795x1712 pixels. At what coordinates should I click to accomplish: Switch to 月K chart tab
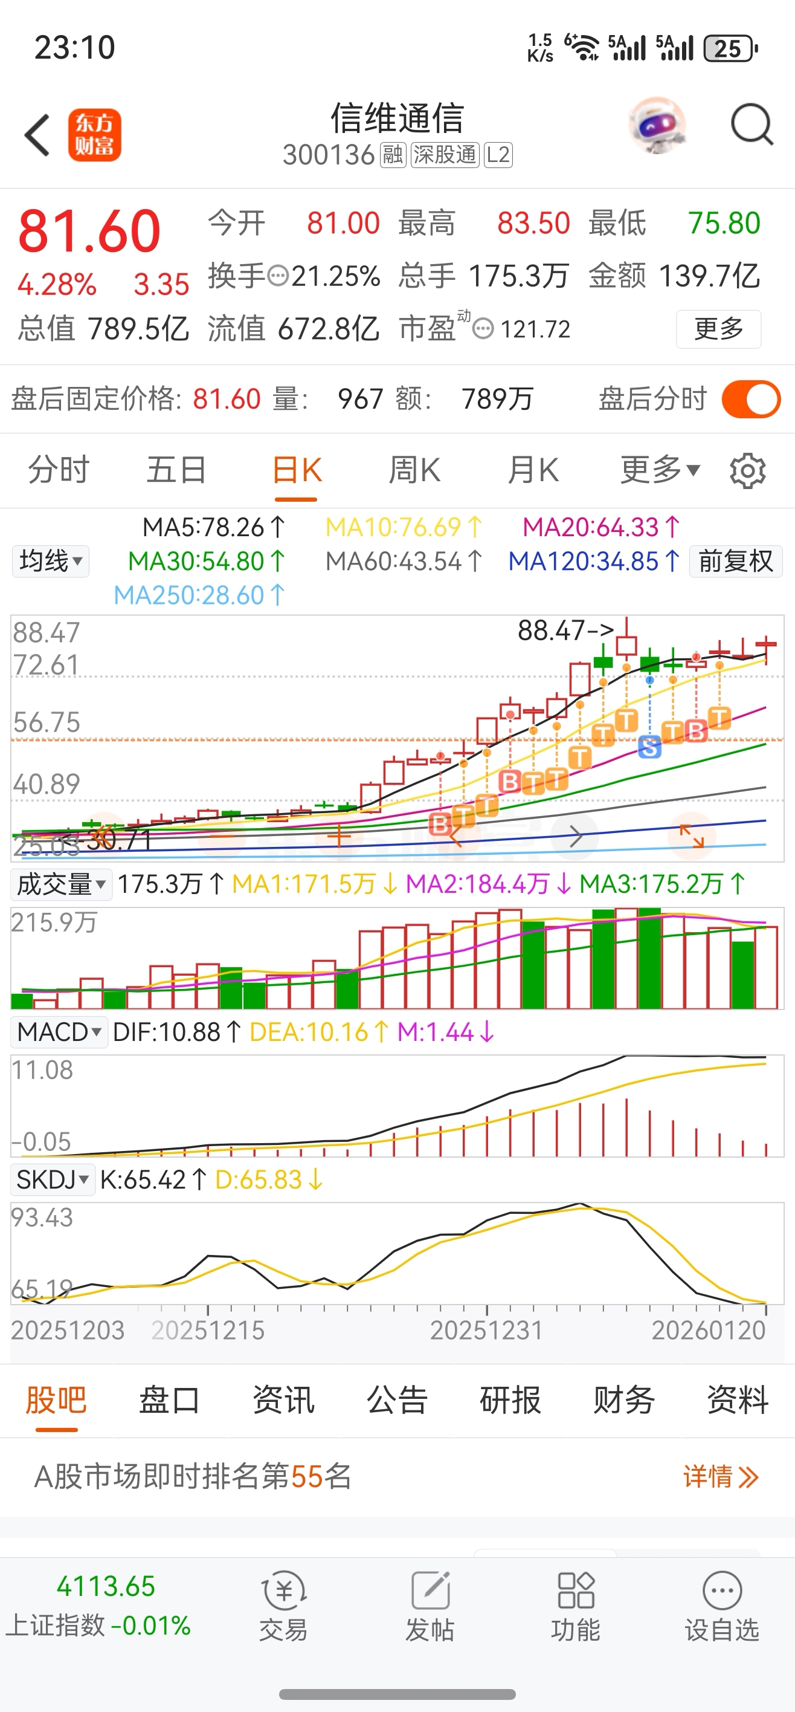[x=533, y=470]
